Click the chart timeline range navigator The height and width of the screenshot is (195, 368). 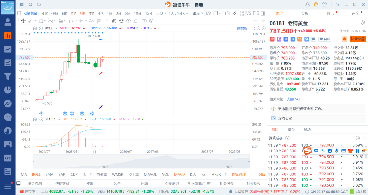[x=141, y=162]
